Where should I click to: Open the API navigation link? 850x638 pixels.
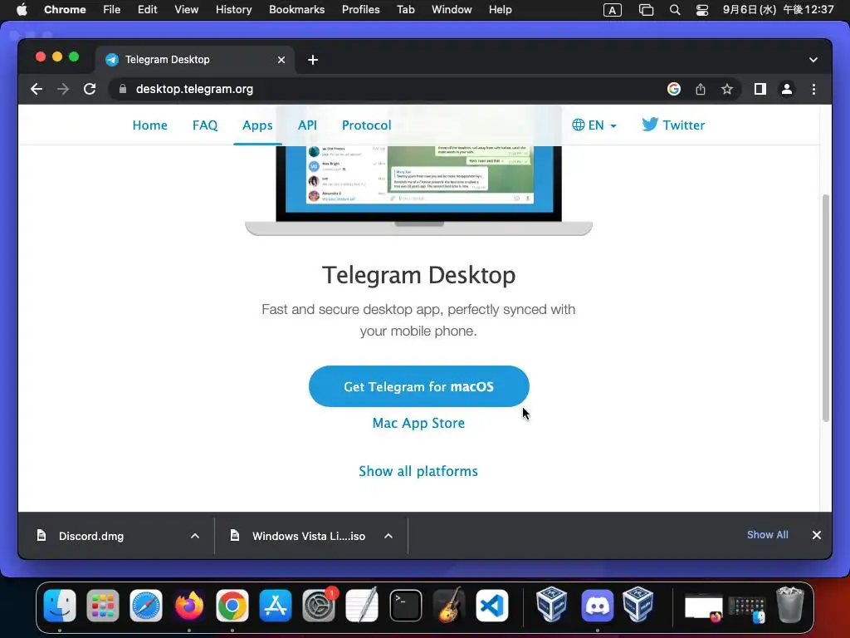coord(307,125)
